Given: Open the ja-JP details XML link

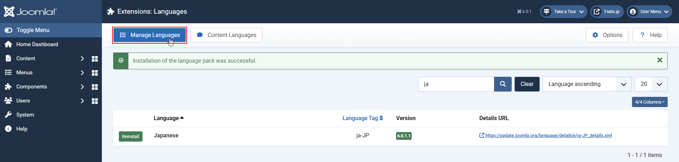Looking at the screenshot, I should pyautogui.click(x=548, y=136).
